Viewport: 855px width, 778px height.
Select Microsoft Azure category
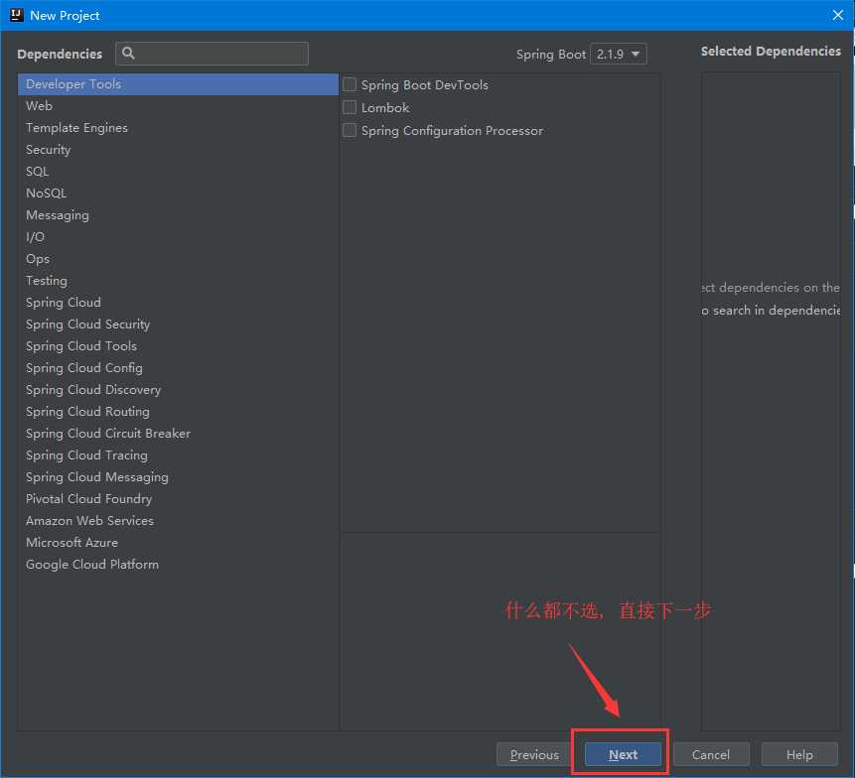[179, 543]
